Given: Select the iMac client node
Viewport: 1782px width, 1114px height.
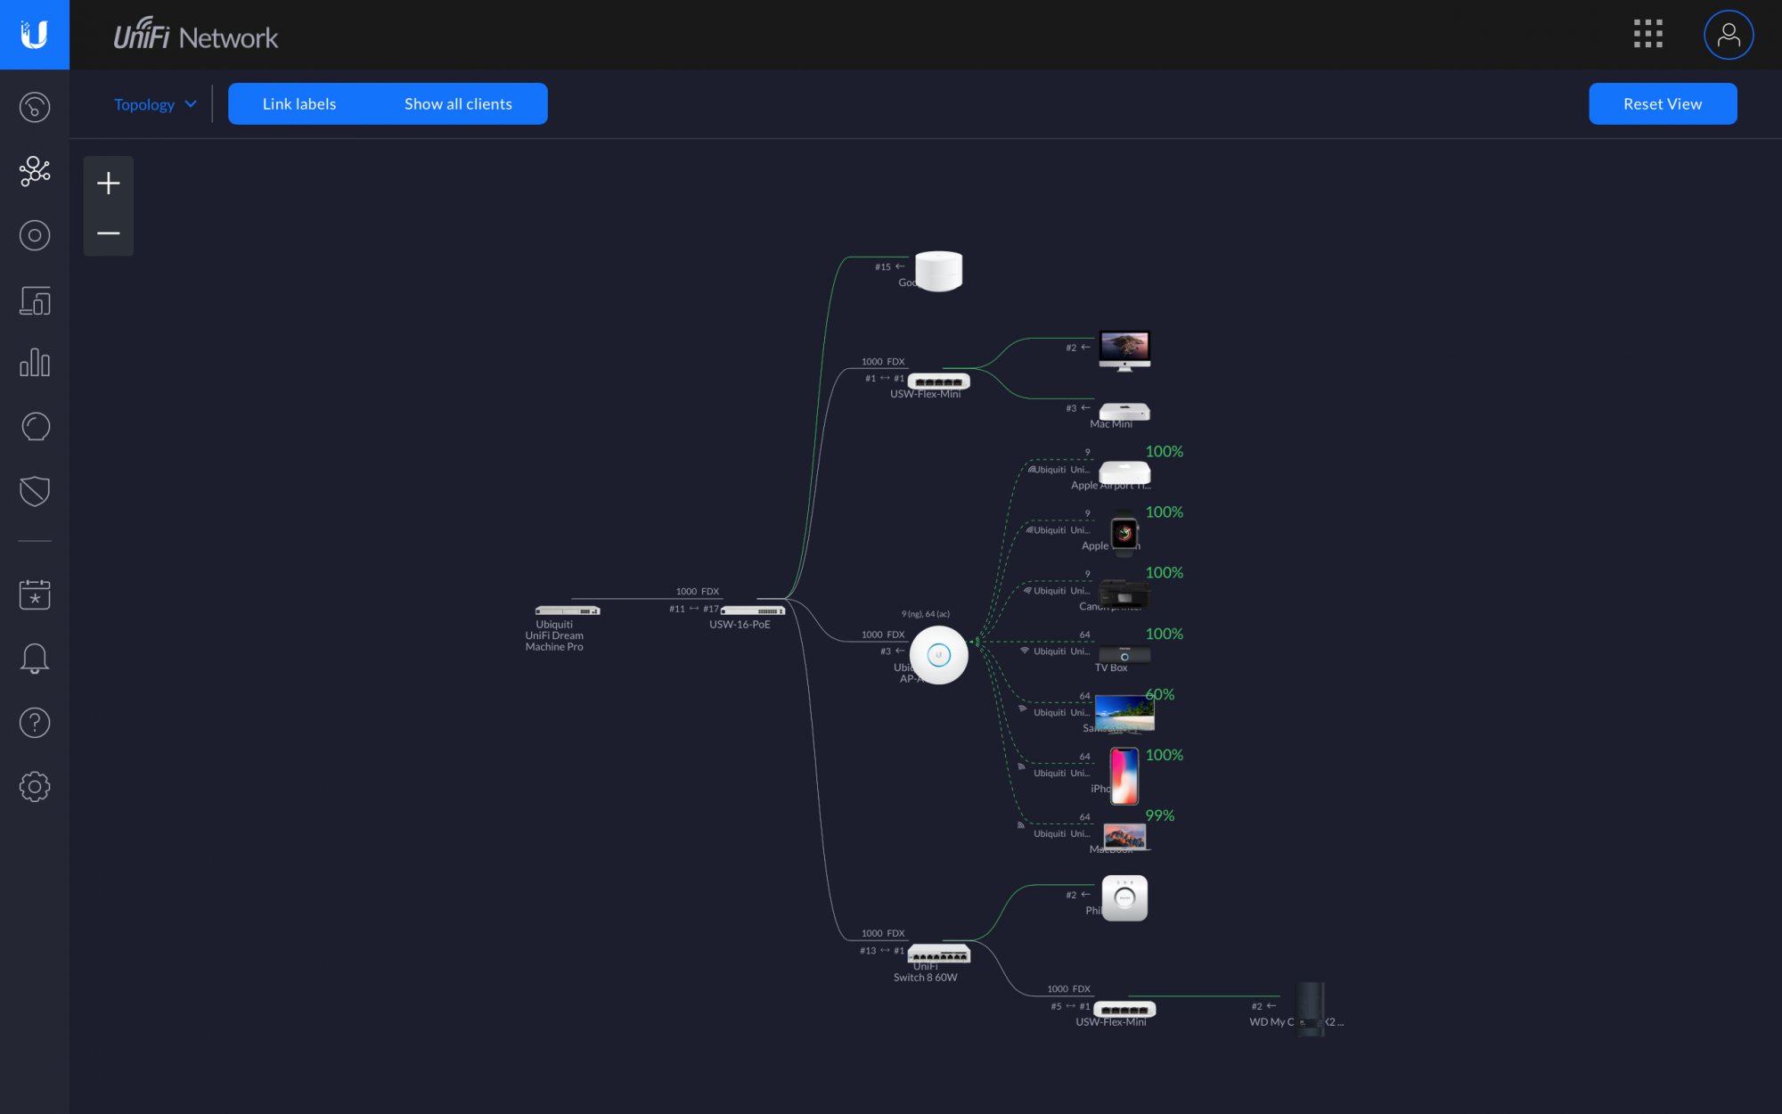Looking at the screenshot, I should pyautogui.click(x=1124, y=350).
